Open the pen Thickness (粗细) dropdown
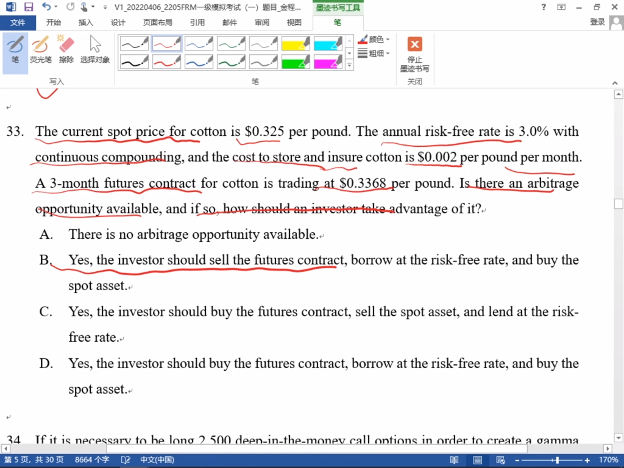Viewport: 624px width, 468px height. pyautogui.click(x=374, y=54)
